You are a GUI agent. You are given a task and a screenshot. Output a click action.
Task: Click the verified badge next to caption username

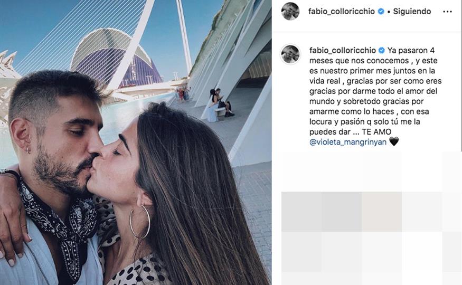coord(382,51)
